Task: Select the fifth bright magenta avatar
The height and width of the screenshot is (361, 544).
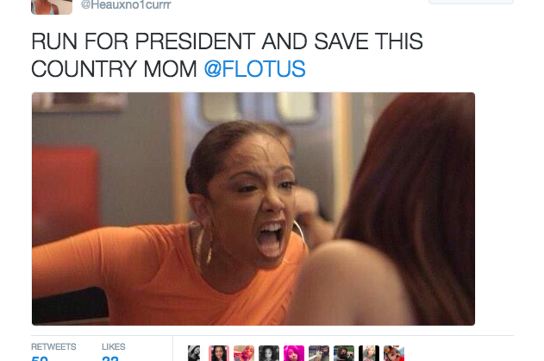Action: click(x=294, y=353)
